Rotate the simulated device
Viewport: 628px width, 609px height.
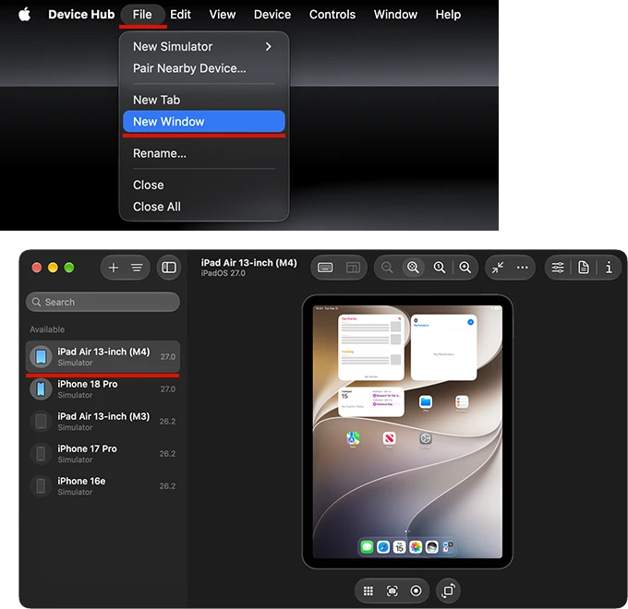point(448,591)
